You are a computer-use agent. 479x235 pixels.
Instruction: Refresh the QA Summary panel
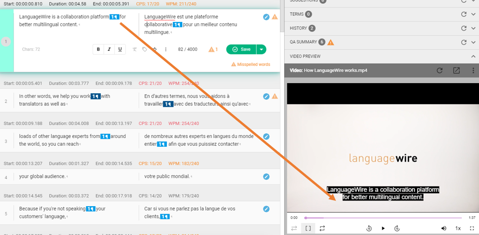(x=464, y=42)
